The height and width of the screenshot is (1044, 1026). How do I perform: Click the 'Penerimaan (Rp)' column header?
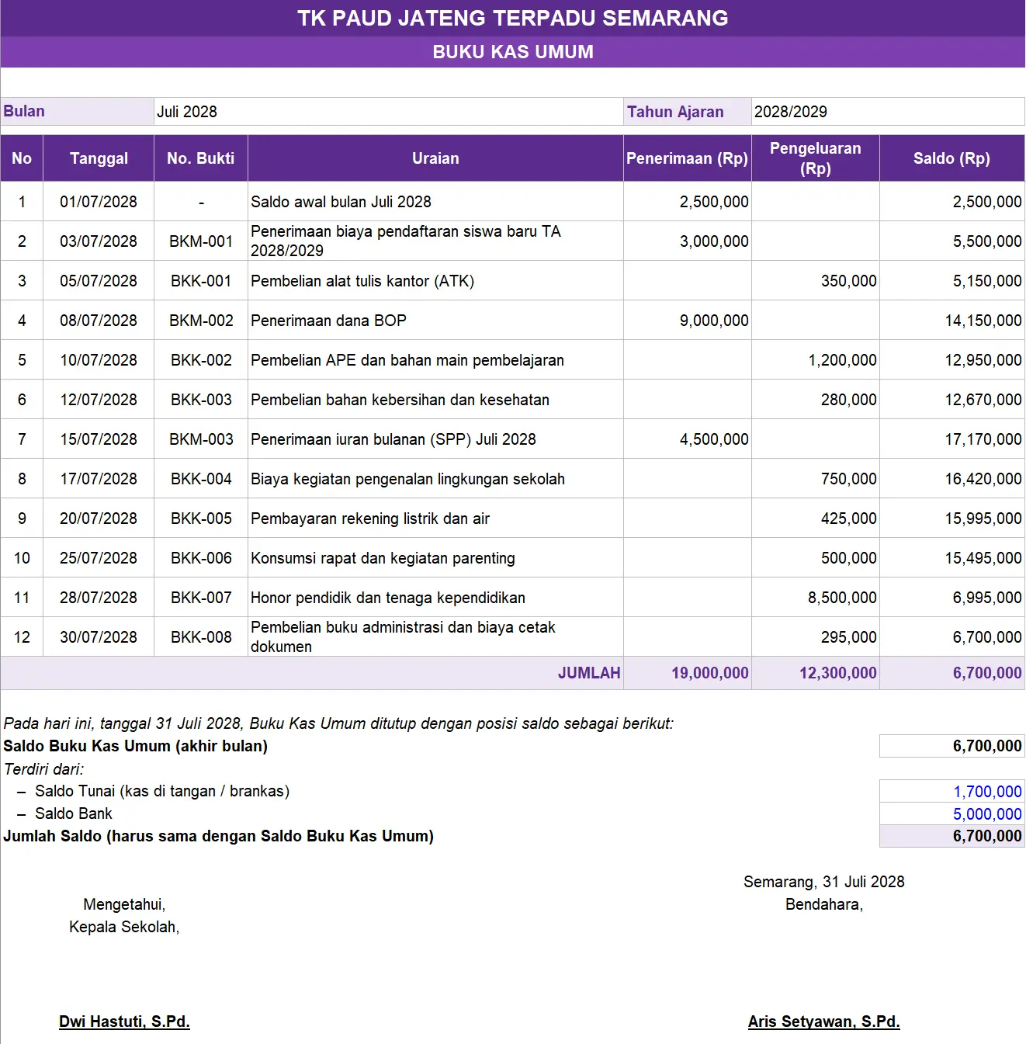687,158
